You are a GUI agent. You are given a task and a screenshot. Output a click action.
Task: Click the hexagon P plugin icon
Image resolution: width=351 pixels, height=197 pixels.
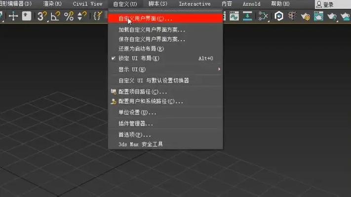click(279, 16)
